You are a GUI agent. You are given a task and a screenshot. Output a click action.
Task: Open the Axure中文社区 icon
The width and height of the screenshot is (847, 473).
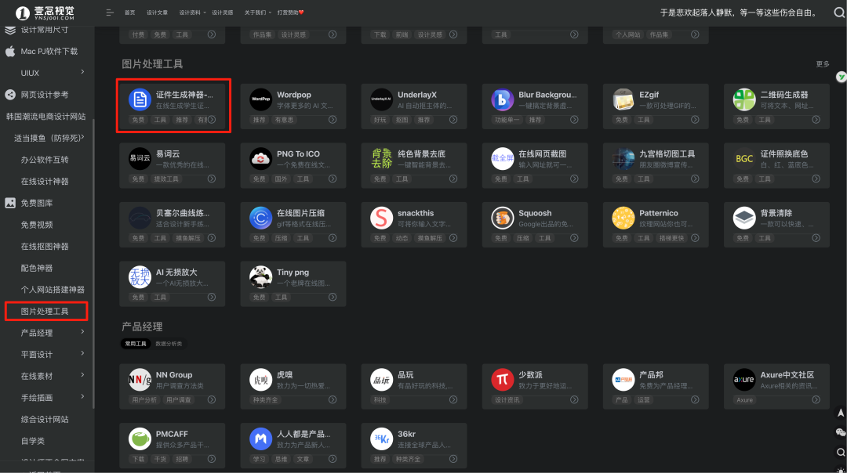click(744, 380)
